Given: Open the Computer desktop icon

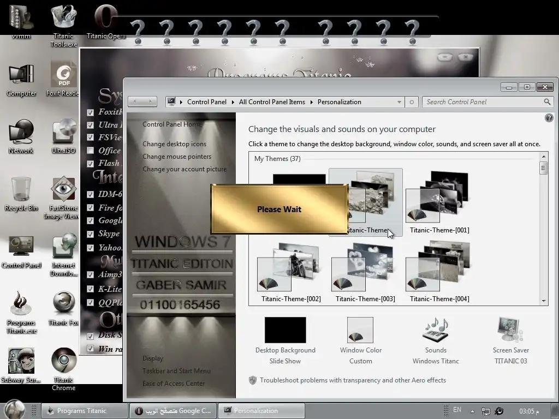Looking at the screenshot, I should pos(21,81).
